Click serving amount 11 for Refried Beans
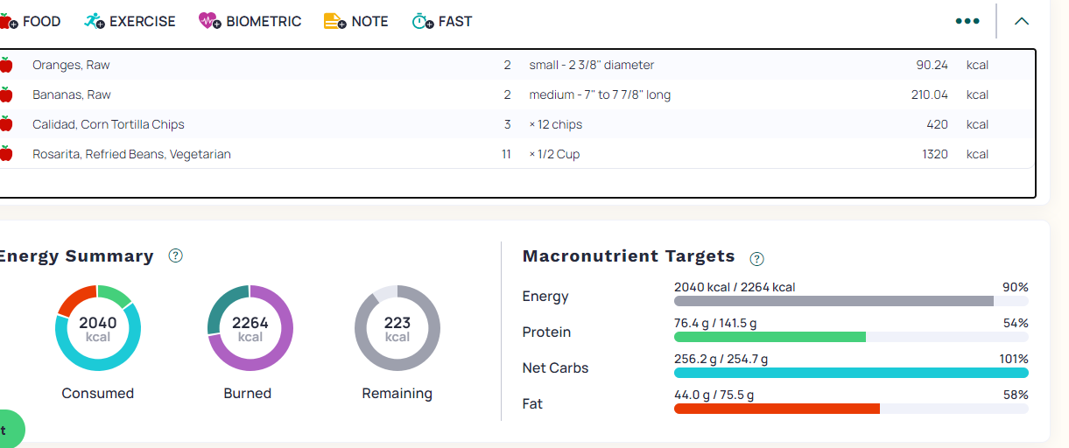This screenshot has height=448, width=1069. (506, 154)
